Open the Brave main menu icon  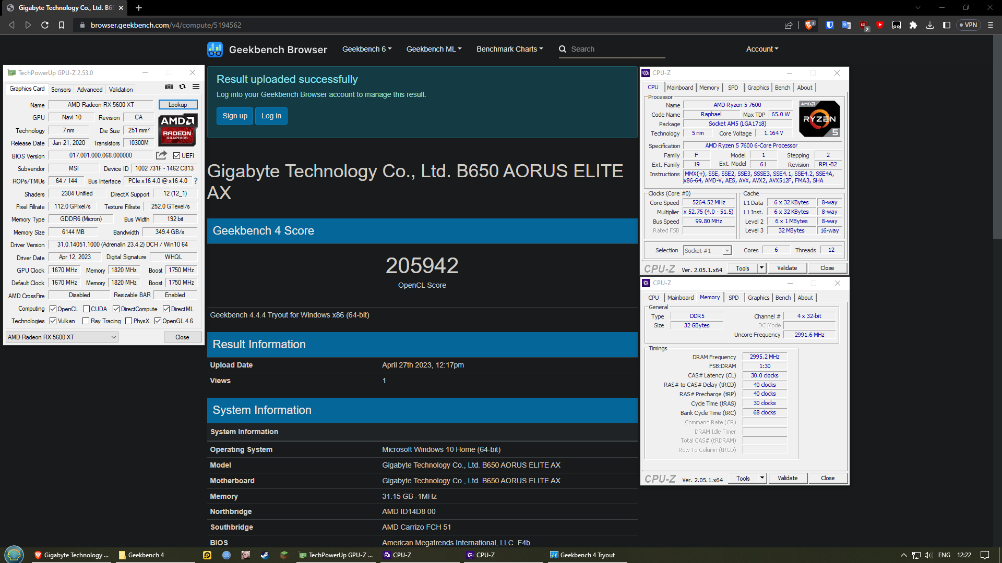pos(991,25)
